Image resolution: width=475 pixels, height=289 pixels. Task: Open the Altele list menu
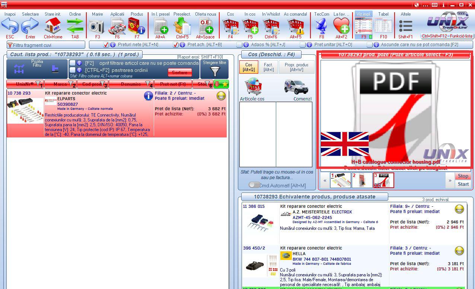[x=406, y=26]
